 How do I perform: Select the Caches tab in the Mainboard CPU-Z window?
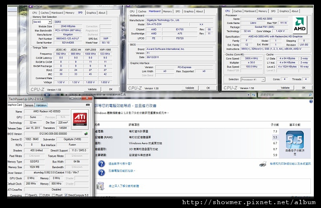(142, 12)
